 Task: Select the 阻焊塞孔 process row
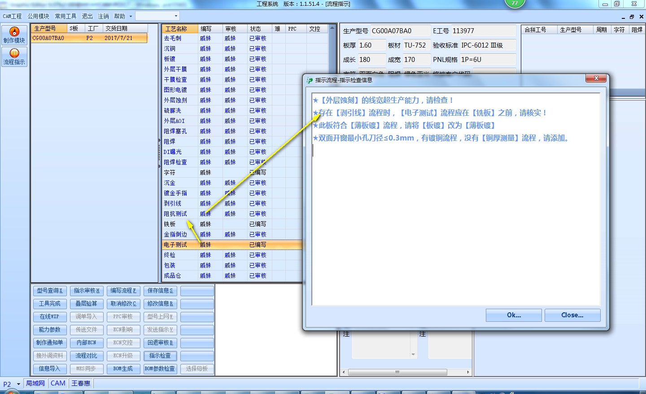[x=232, y=131]
